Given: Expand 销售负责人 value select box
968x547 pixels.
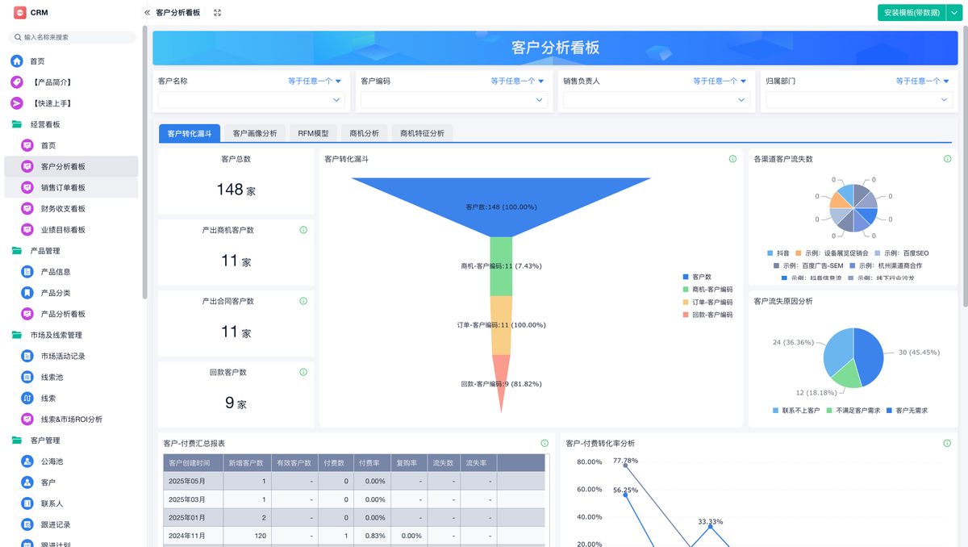Looking at the screenshot, I should tap(657, 100).
